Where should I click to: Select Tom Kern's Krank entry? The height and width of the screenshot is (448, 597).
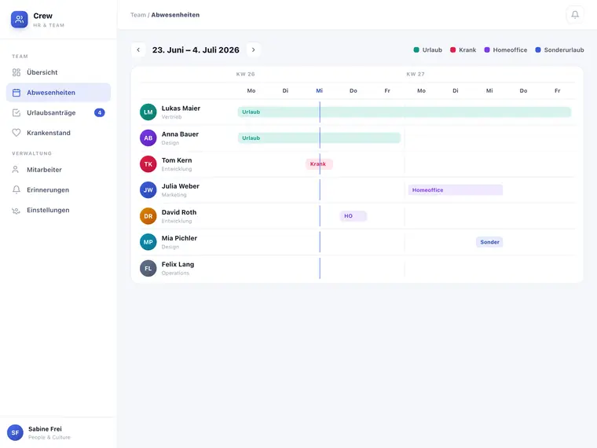point(319,163)
